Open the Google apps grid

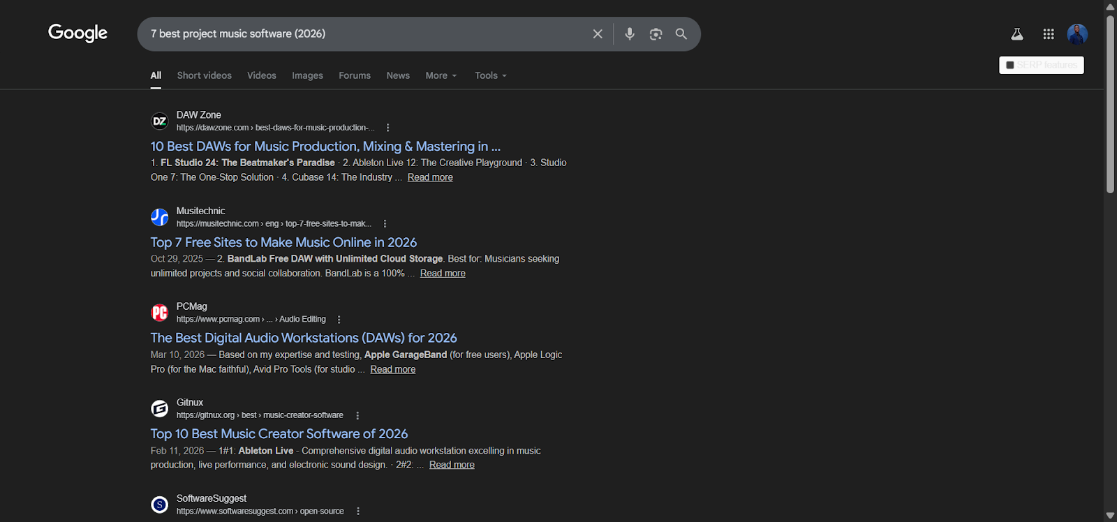(1049, 33)
